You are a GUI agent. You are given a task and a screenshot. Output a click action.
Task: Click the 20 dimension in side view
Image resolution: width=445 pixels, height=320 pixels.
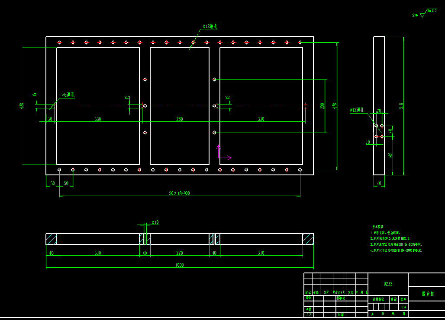click(x=379, y=111)
